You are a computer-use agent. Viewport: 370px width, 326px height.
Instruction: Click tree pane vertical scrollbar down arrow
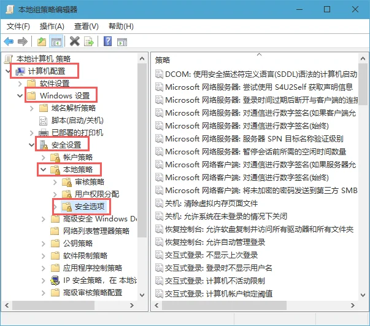click(142, 295)
